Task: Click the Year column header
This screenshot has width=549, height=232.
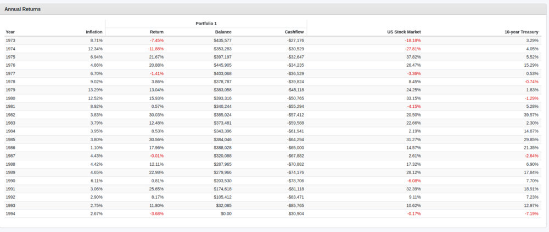Action: point(10,32)
